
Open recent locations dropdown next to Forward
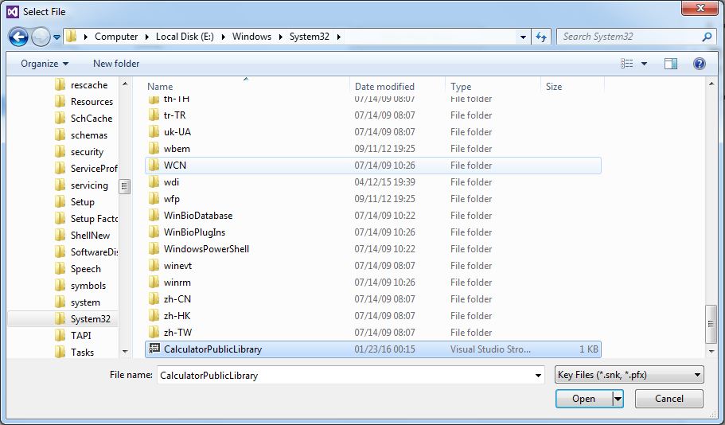[57, 37]
